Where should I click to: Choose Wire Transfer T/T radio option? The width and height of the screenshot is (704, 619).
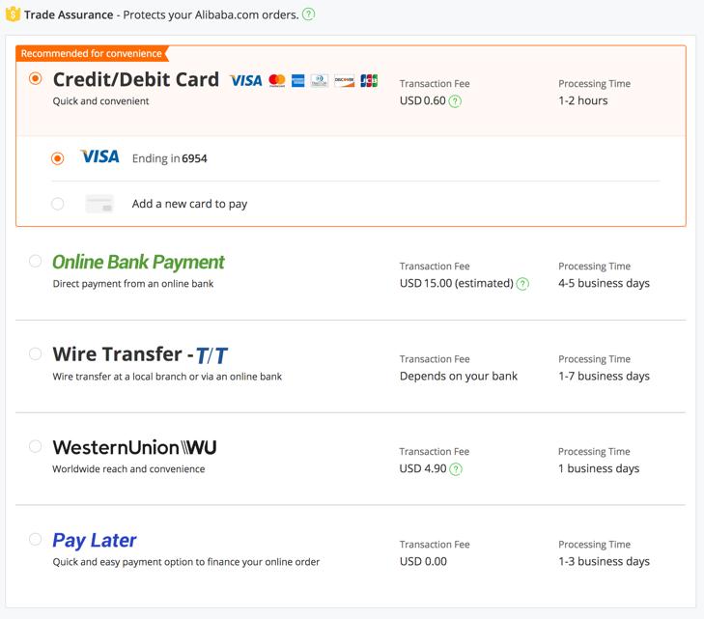[x=36, y=353]
